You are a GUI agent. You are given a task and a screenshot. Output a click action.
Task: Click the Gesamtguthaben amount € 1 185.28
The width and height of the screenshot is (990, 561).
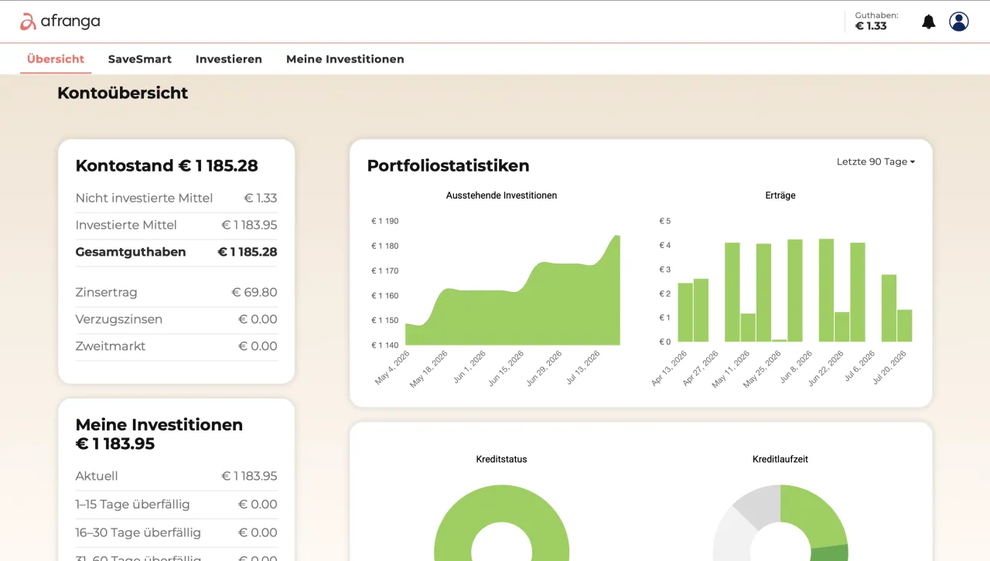pos(247,252)
